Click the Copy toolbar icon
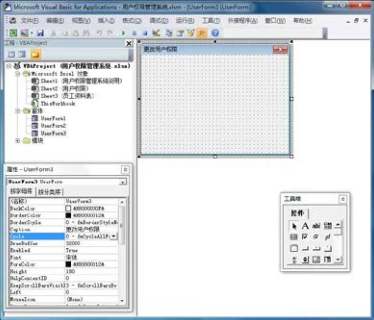The height and width of the screenshot is (320, 374). [x=64, y=33]
